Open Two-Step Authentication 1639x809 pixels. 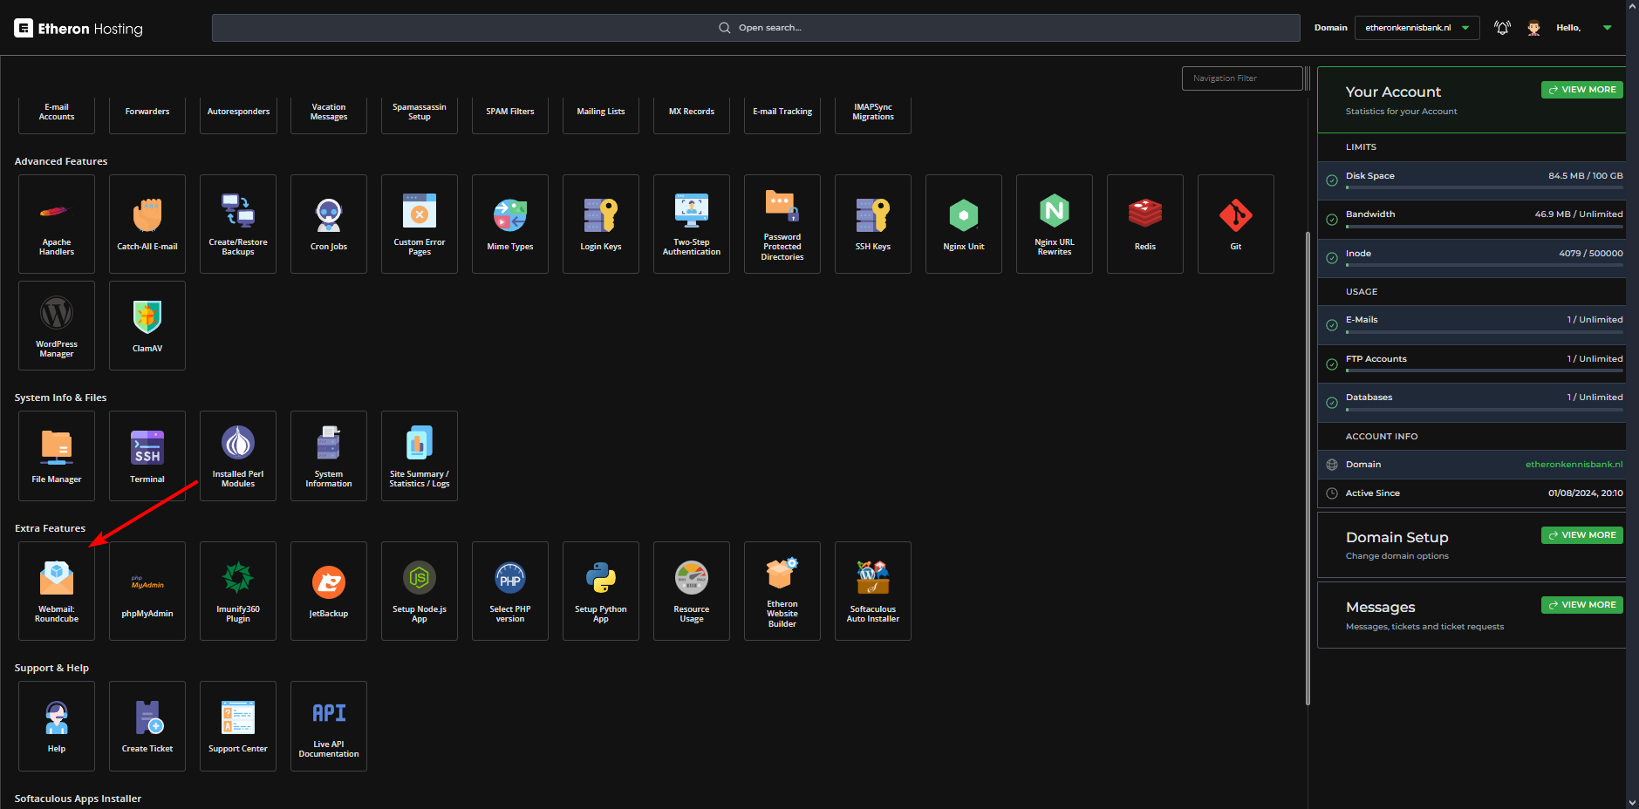[x=692, y=223]
